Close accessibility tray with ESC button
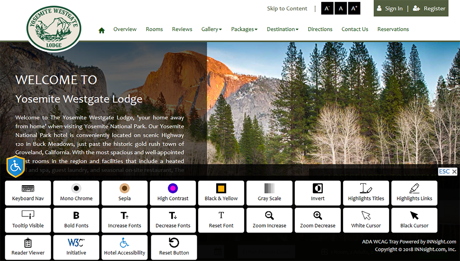This screenshot has width=460, height=261. click(448, 171)
